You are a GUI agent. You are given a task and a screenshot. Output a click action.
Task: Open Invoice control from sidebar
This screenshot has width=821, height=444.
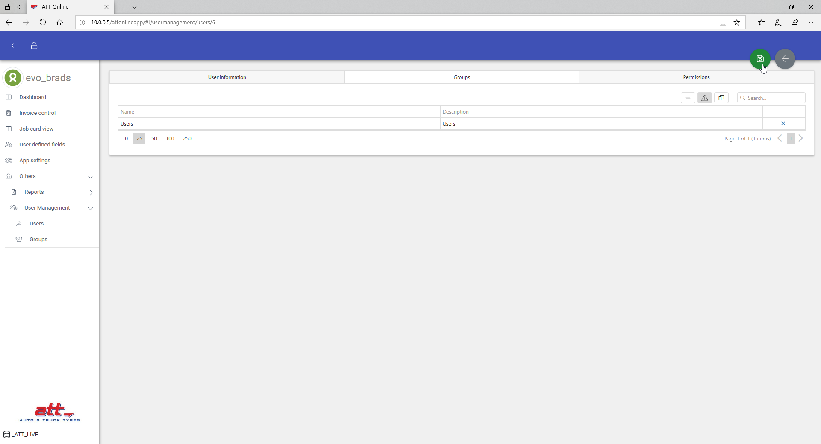click(37, 113)
